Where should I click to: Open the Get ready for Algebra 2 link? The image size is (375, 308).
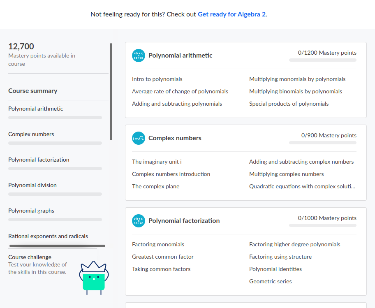tap(231, 14)
